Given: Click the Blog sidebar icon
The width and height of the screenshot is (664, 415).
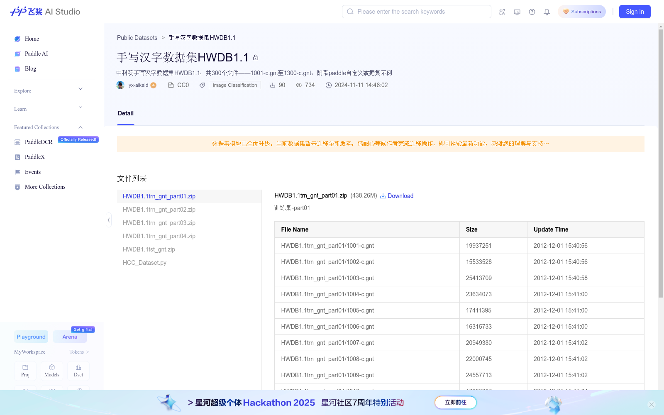Looking at the screenshot, I should coord(17,69).
